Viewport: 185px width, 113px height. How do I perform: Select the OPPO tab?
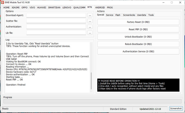coord(24,8)
